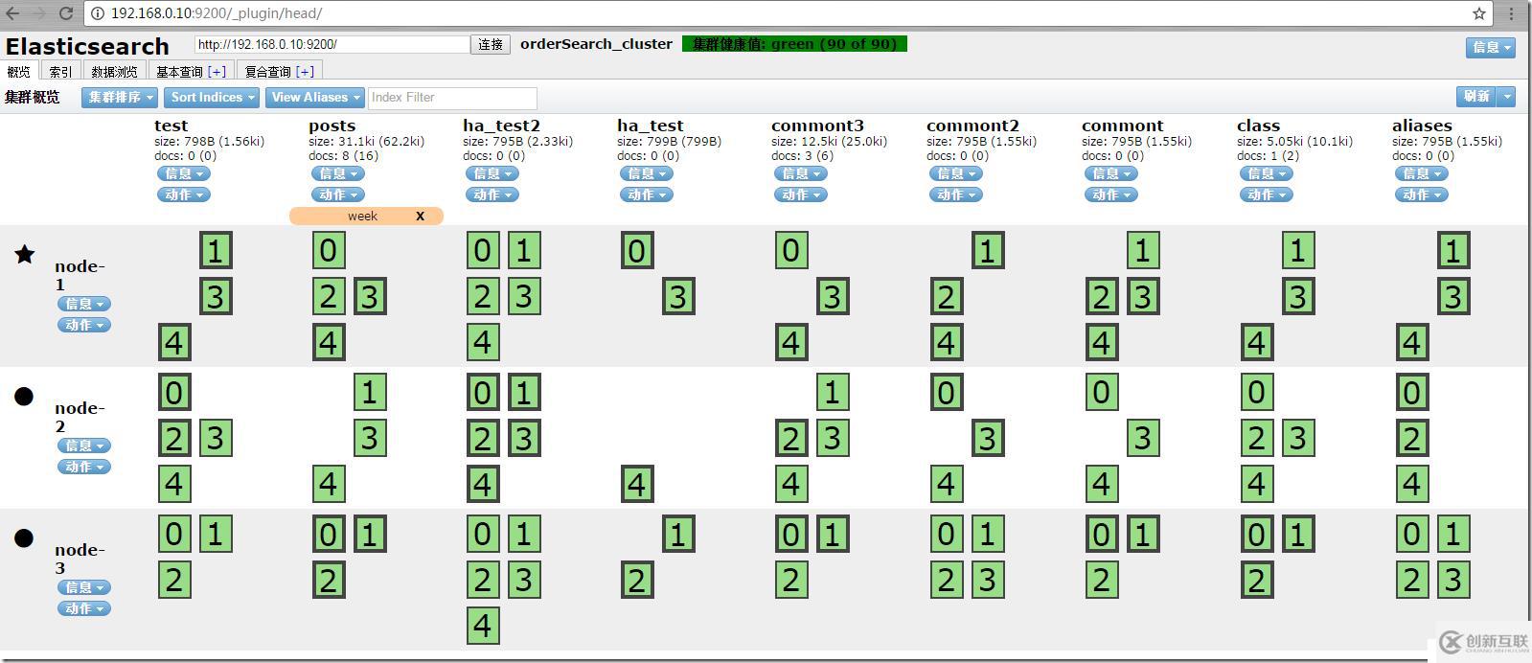Open shard 1 of aliases on node-1
The height and width of the screenshot is (663, 1532).
(1453, 250)
